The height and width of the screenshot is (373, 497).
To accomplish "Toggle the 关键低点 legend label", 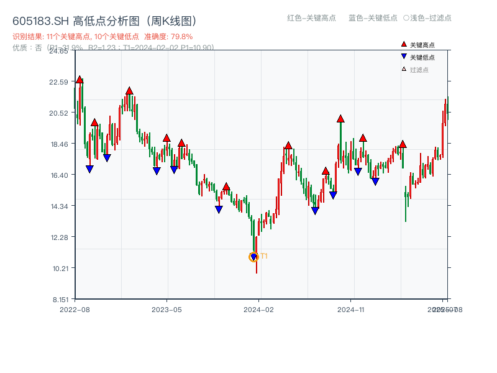I will [x=422, y=57].
